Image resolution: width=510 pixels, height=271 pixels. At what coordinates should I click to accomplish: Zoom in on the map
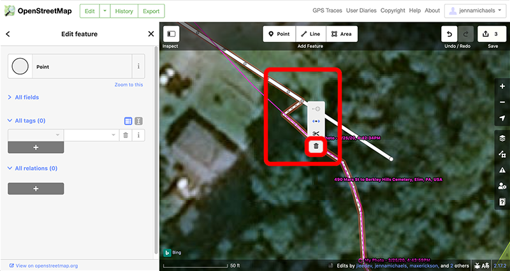point(502,86)
